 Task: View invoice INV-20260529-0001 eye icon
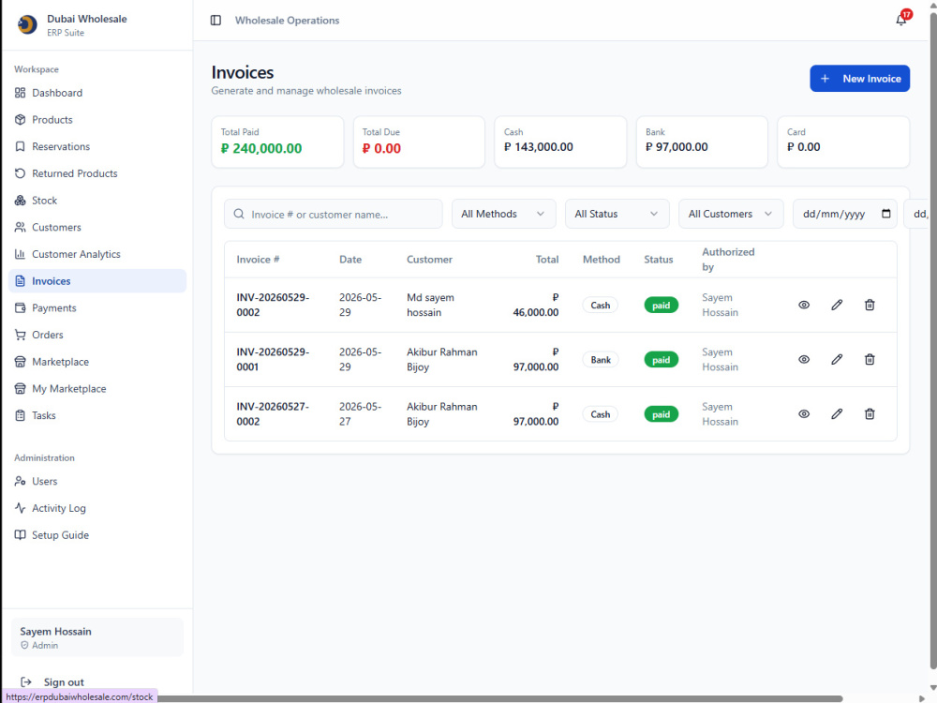point(804,359)
